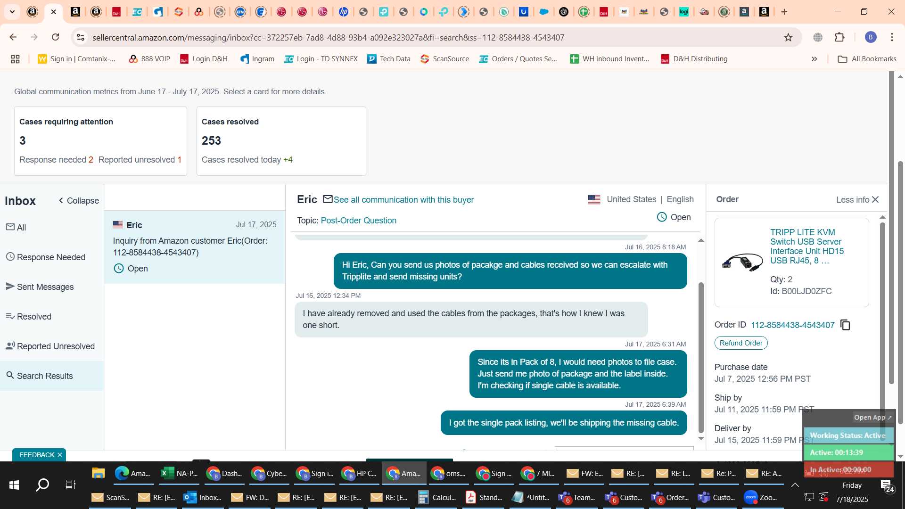905x509 pixels.
Task: Open Resolved folder
Action: 28,316
